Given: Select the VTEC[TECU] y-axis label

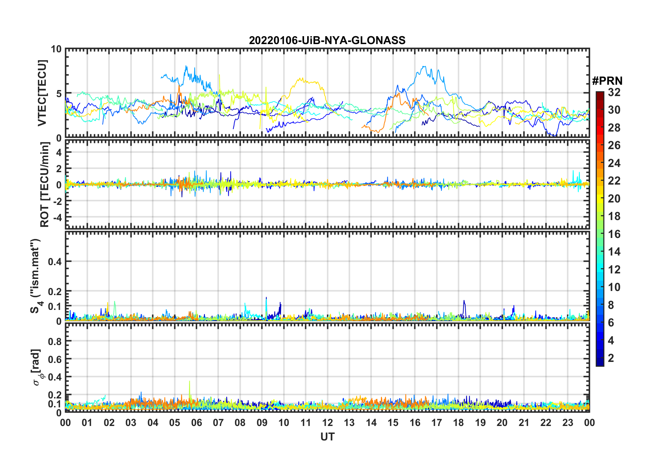Looking at the screenshot, I should click(42, 93).
